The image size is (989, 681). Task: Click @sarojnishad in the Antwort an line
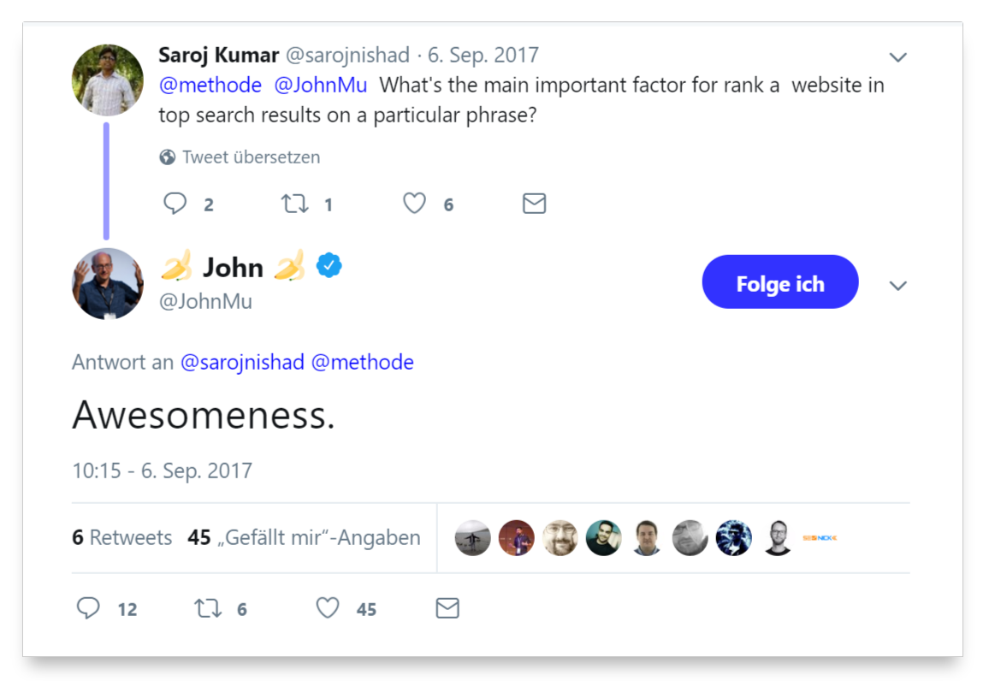242,362
